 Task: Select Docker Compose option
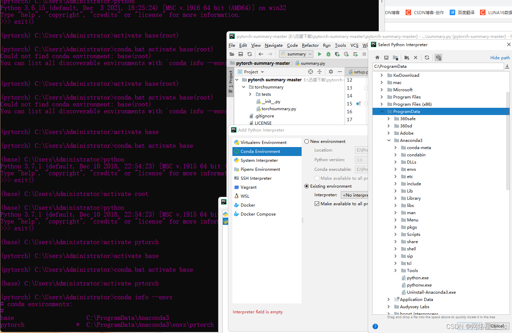tap(267, 214)
